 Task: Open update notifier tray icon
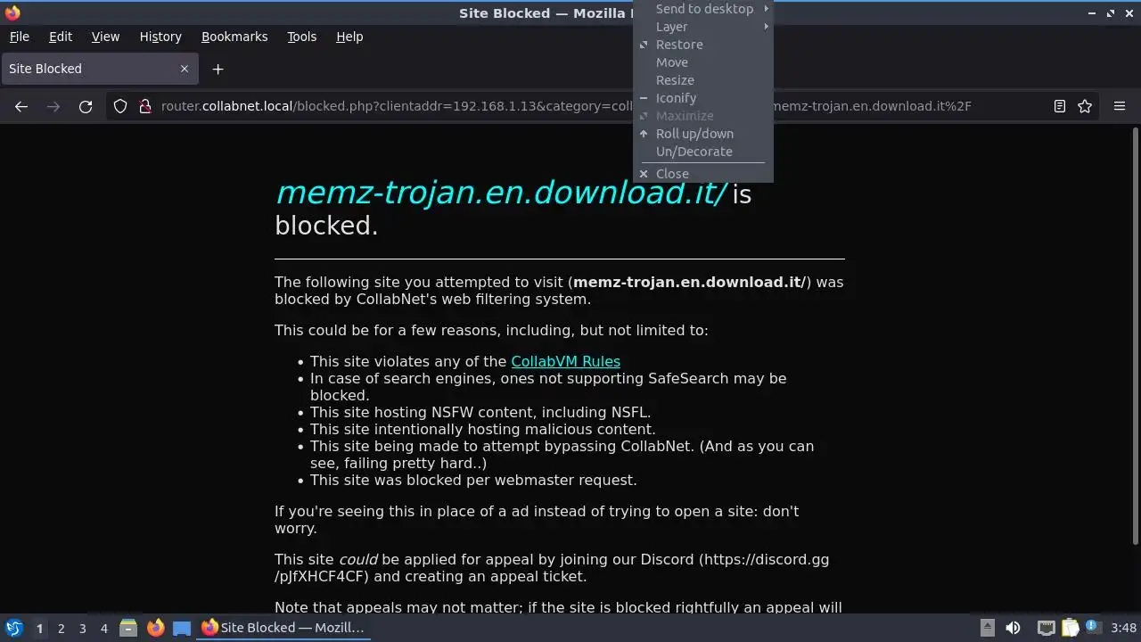pyautogui.click(x=1092, y=628)
